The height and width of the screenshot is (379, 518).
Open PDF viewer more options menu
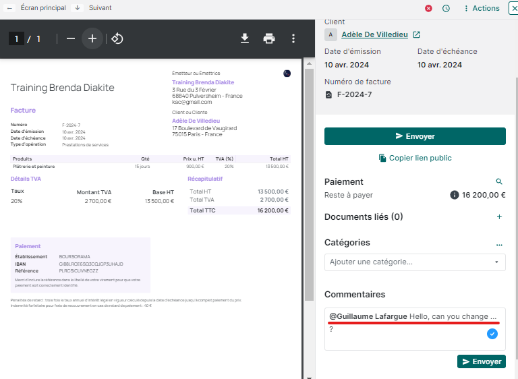(x=293, y=38)
